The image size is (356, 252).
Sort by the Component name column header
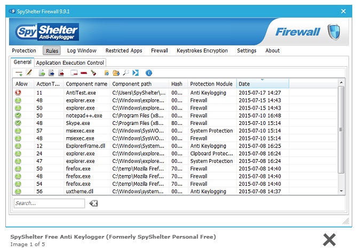(86, 84)
